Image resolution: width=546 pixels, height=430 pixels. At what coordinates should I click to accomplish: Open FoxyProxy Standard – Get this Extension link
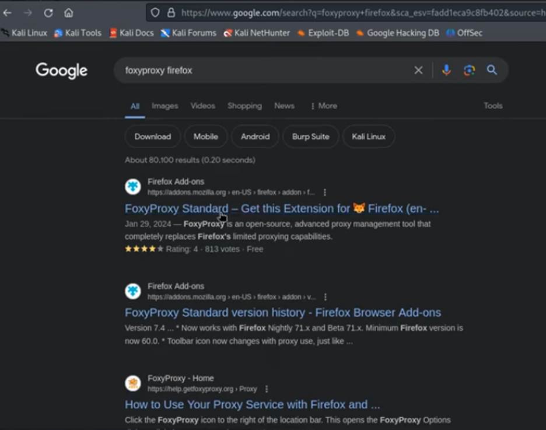282,208
